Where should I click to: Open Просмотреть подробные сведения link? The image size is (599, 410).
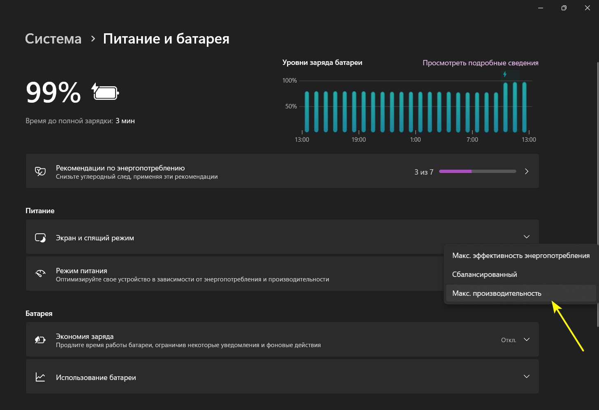point(480,63)
